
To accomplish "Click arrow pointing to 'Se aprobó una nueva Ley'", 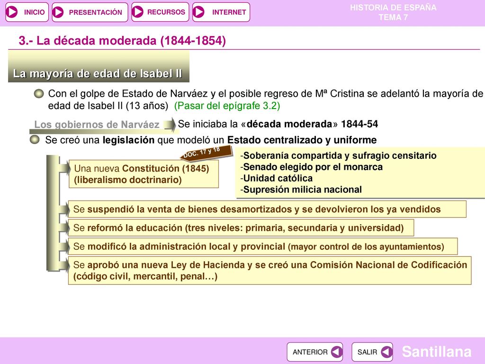I will [x=64, y=265].
